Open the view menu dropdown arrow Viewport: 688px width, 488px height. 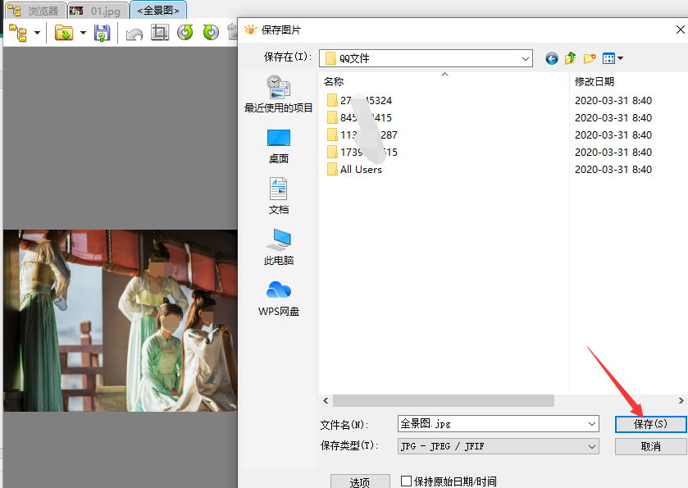[x=620, y=58]
